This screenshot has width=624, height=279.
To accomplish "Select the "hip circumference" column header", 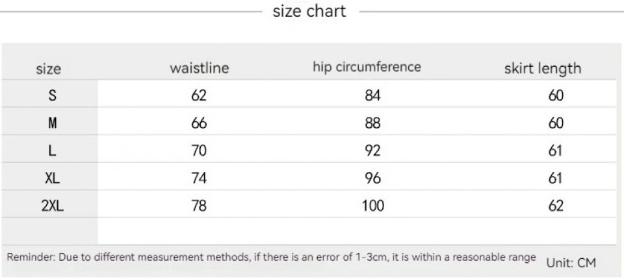I will click(367, 67).
